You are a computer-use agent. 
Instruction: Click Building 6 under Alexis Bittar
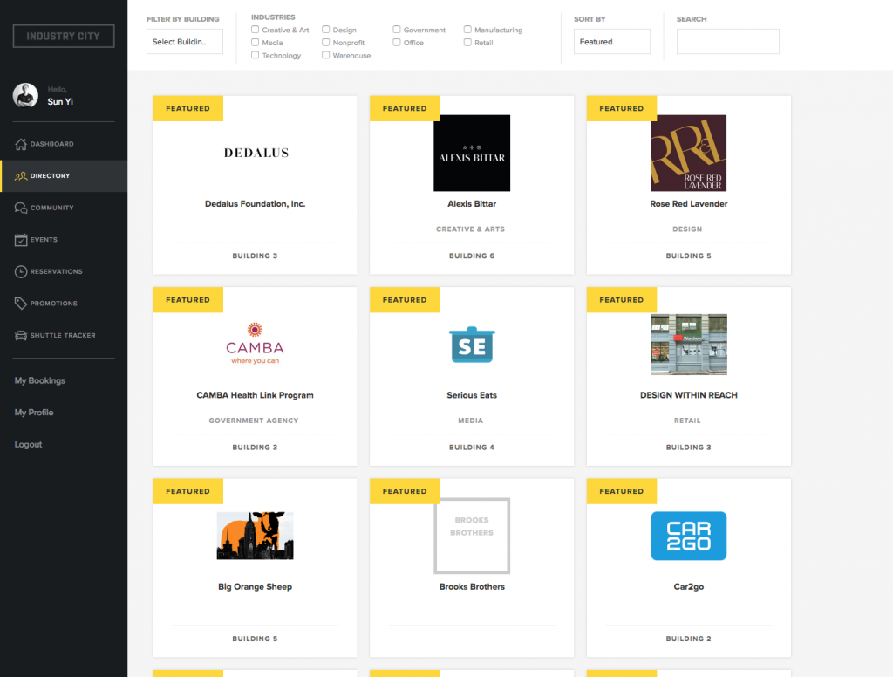(472, 256)
